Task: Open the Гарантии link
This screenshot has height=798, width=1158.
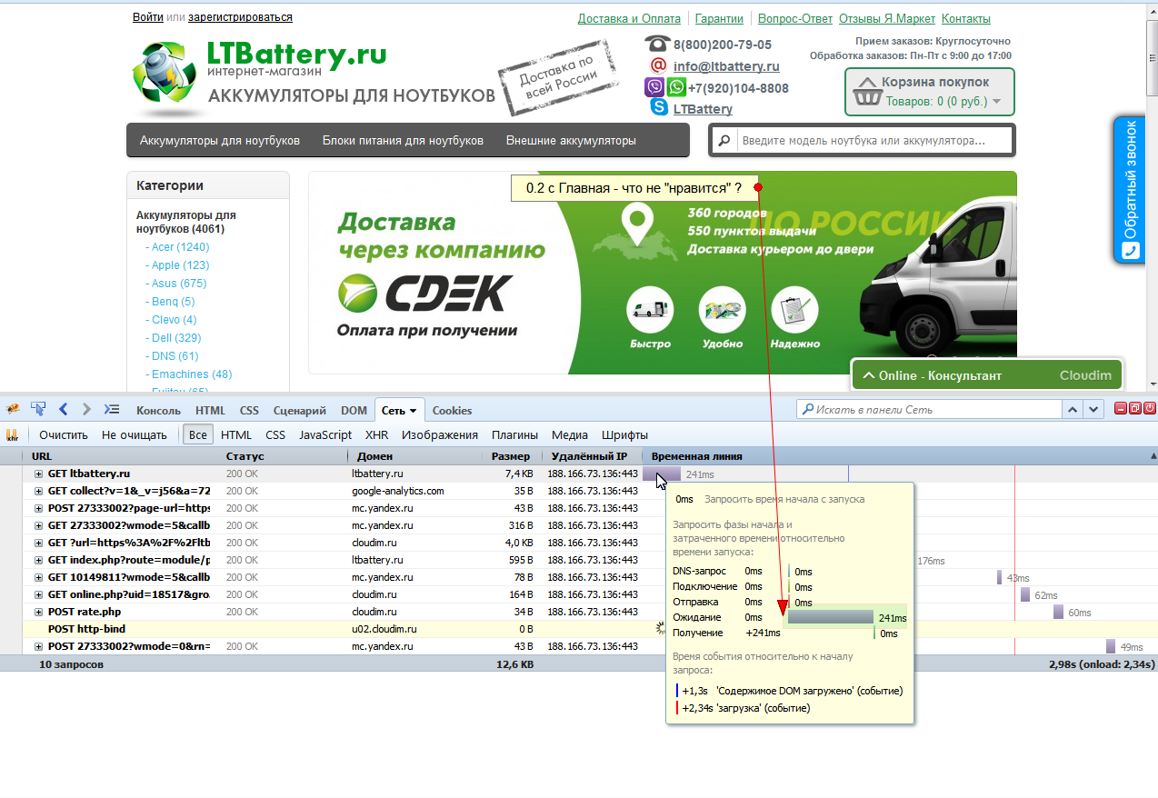Action: click(719, 18)
